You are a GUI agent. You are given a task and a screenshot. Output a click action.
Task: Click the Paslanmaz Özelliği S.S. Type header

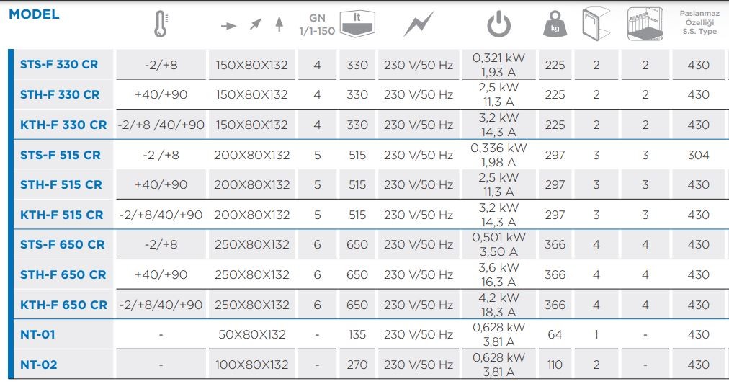(698, 22)
